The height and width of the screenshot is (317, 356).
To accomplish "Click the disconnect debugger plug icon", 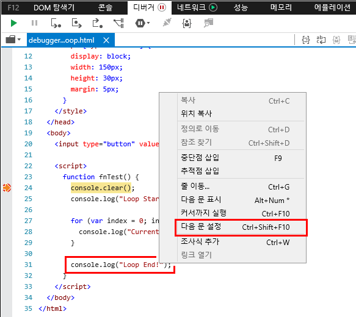I will tap(167, 23).
